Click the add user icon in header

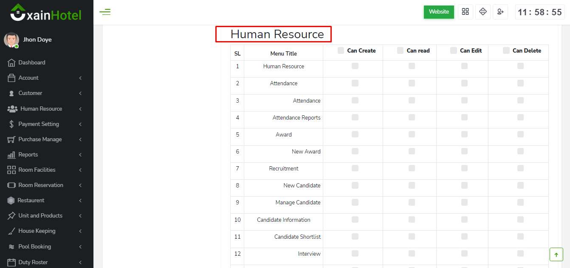coord(500,12)
